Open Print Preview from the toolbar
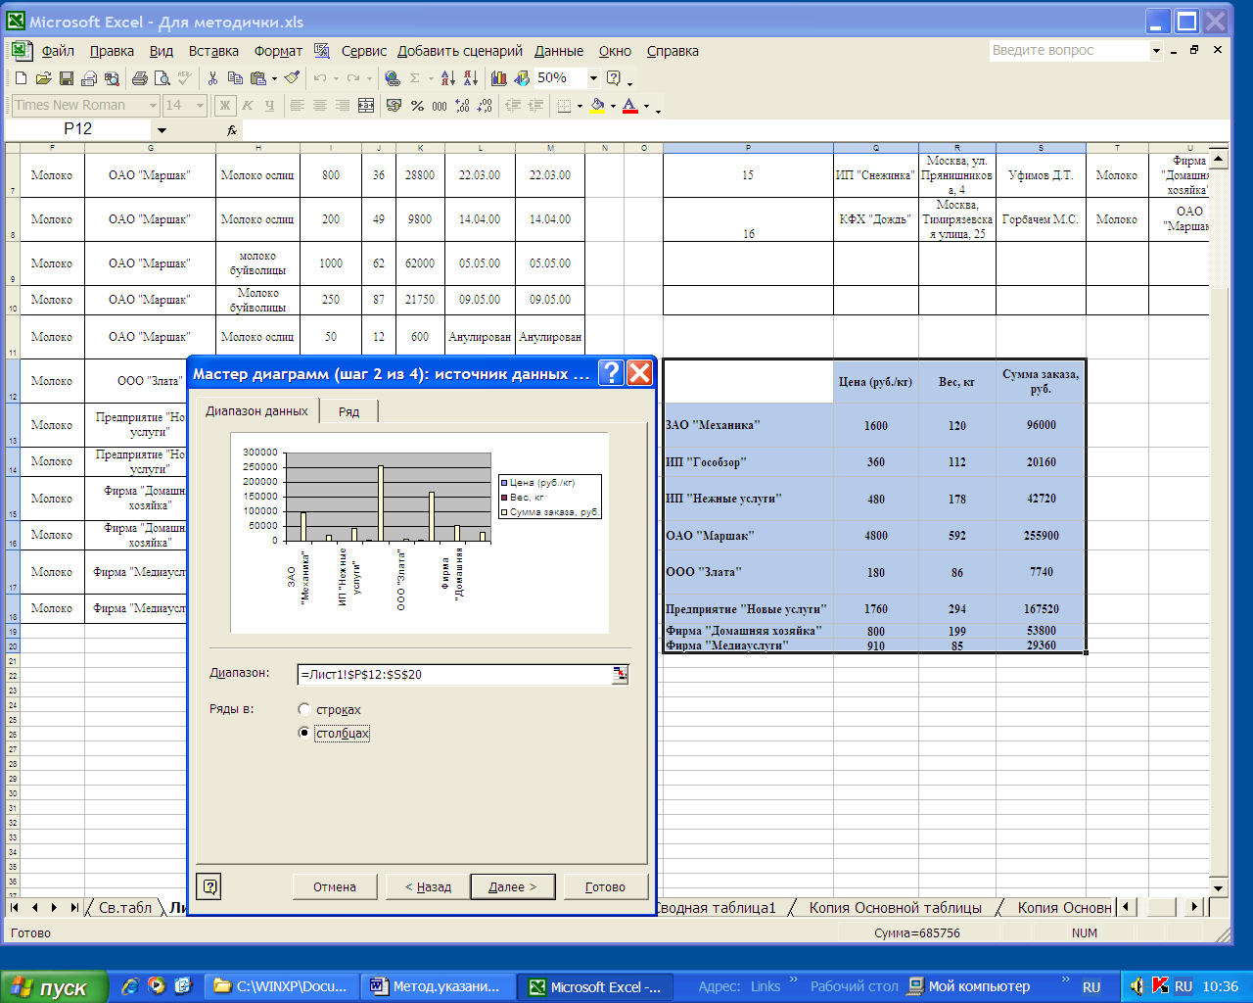The image size is (1253, 1003). [162, 78]
